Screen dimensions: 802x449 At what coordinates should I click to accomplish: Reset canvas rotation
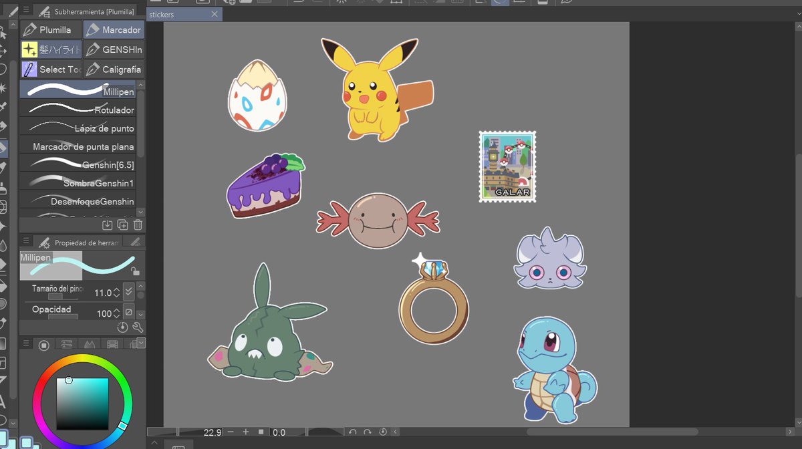pyautogui.click(x=383, y=432)
